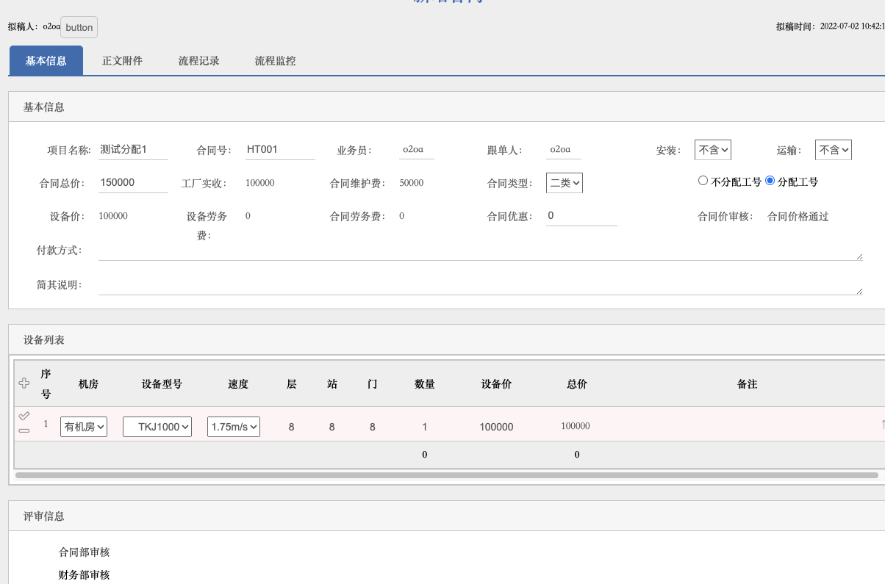The width and height of the screenshot is (885, 584).
Task: Switch to the 正文附件 tab
Action: [x=122, y=61]
